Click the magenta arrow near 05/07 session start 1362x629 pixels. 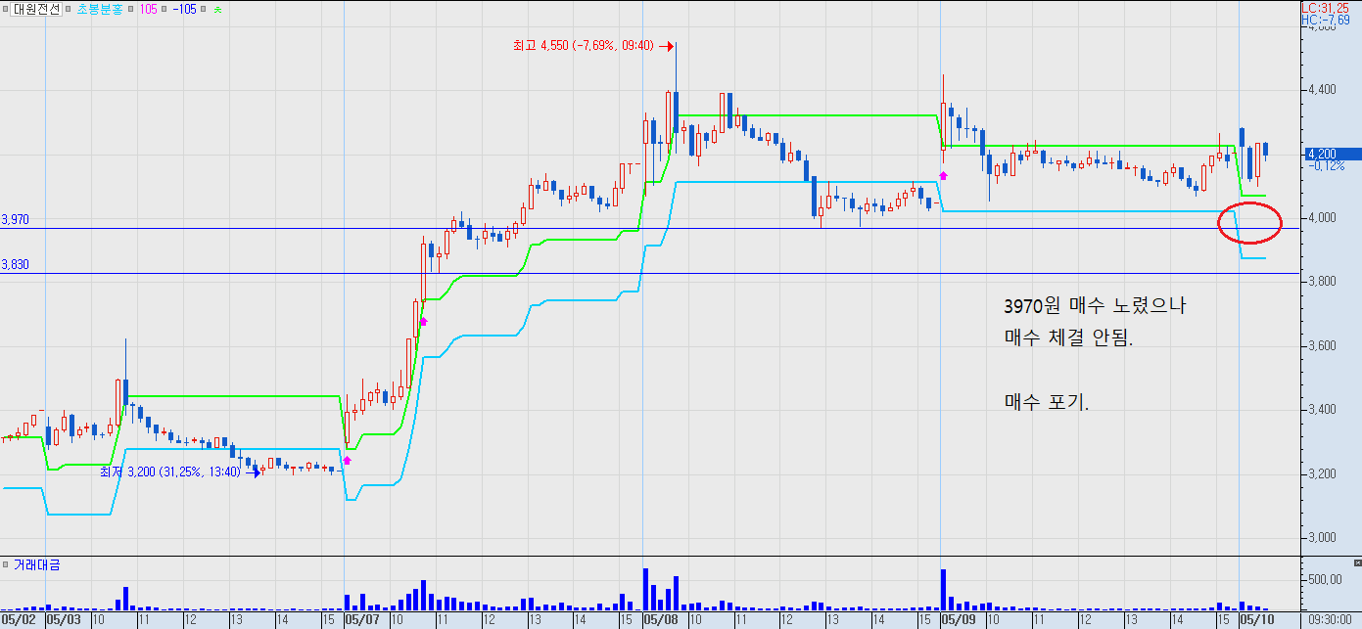pyautogui.click(x=347, y=460)
